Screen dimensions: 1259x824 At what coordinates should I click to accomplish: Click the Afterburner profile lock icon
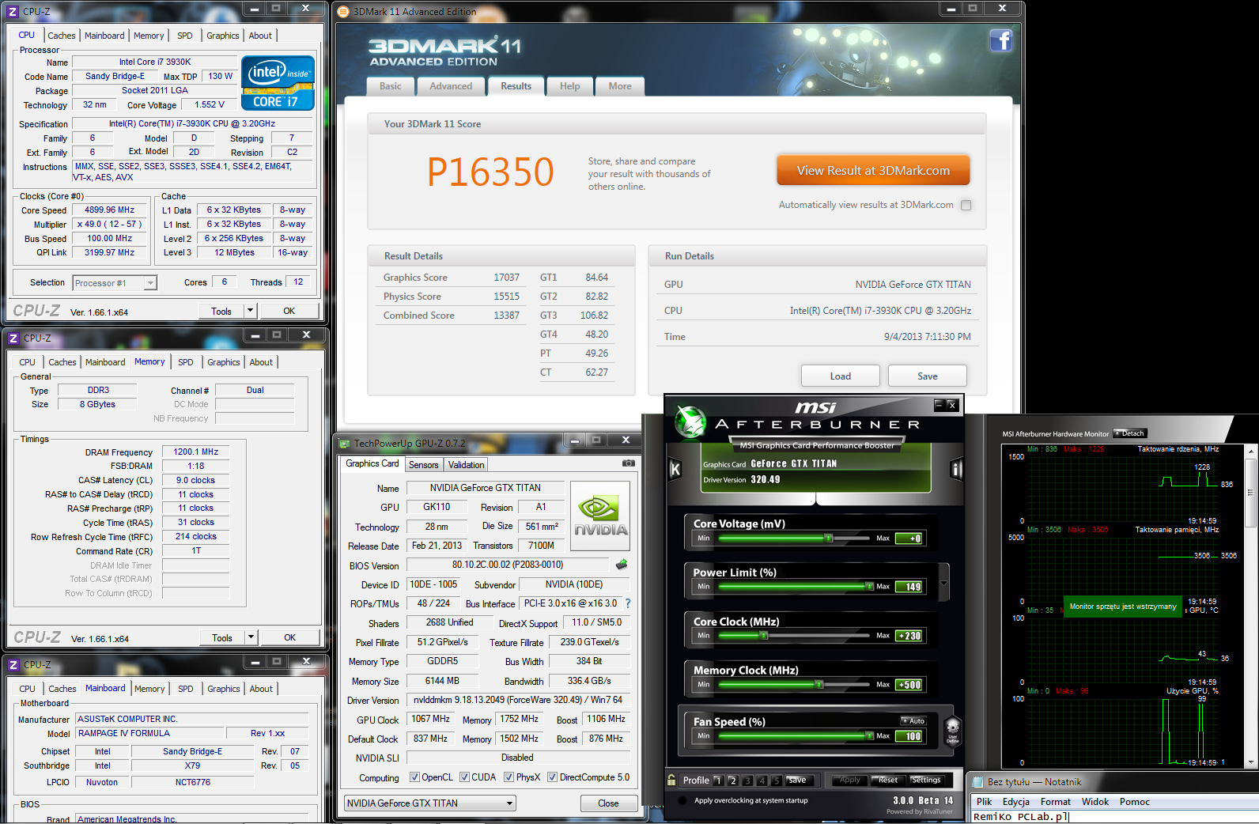[x=671, y=780]
